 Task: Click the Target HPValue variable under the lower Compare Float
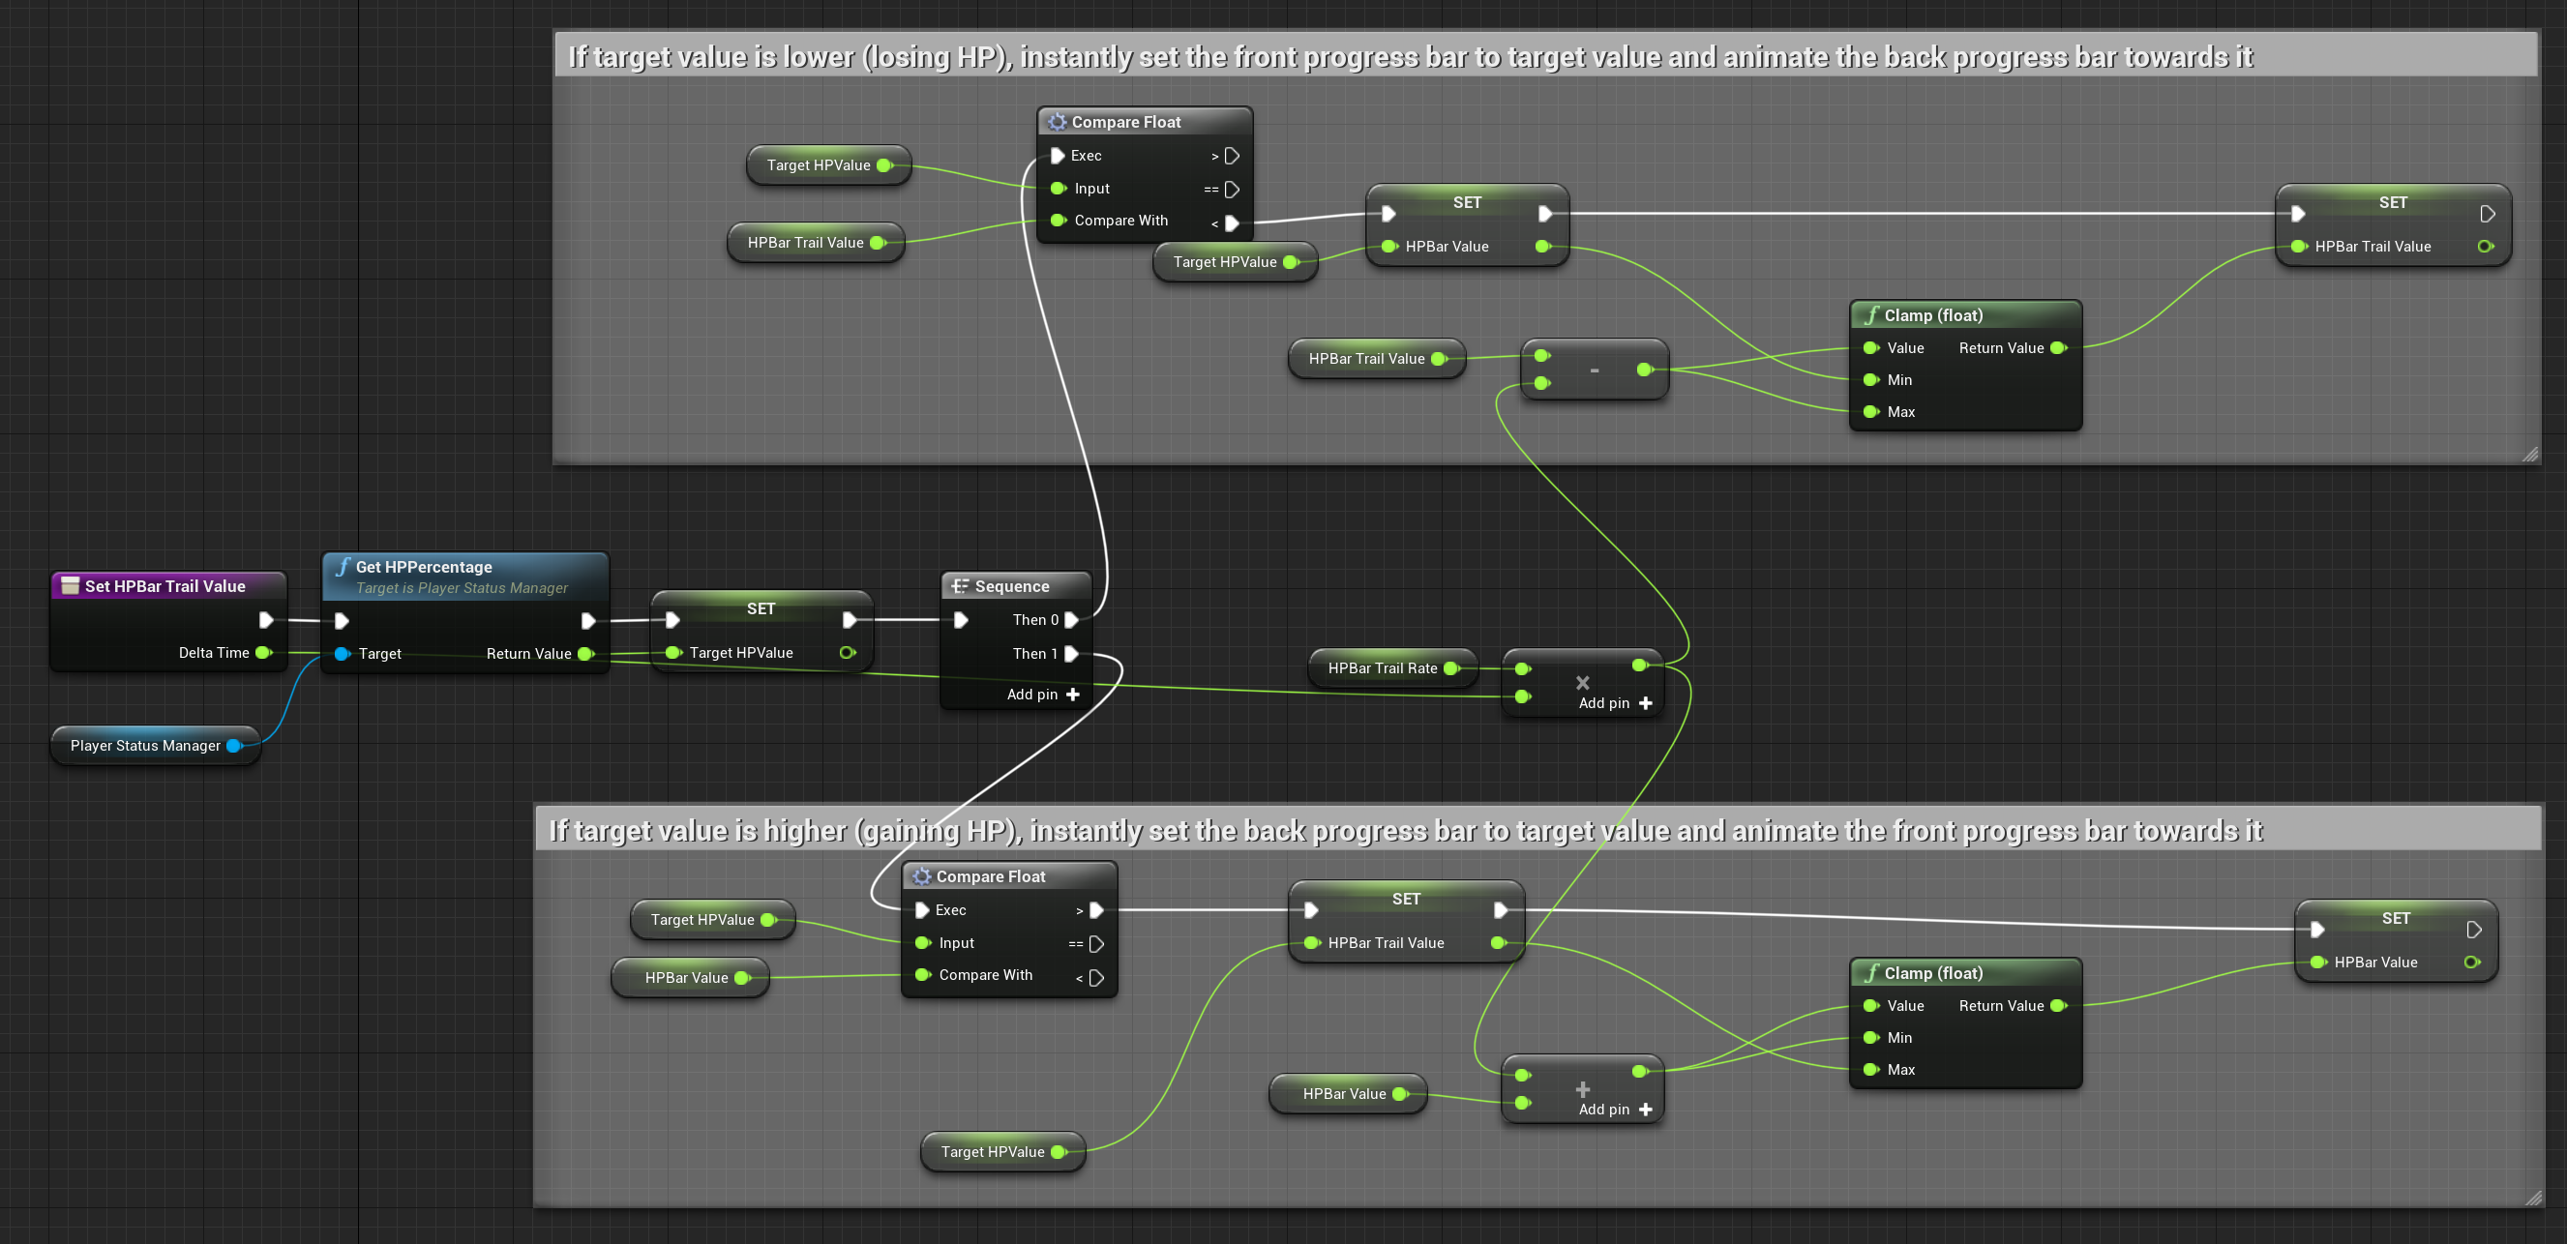tap(1002, 1151)
